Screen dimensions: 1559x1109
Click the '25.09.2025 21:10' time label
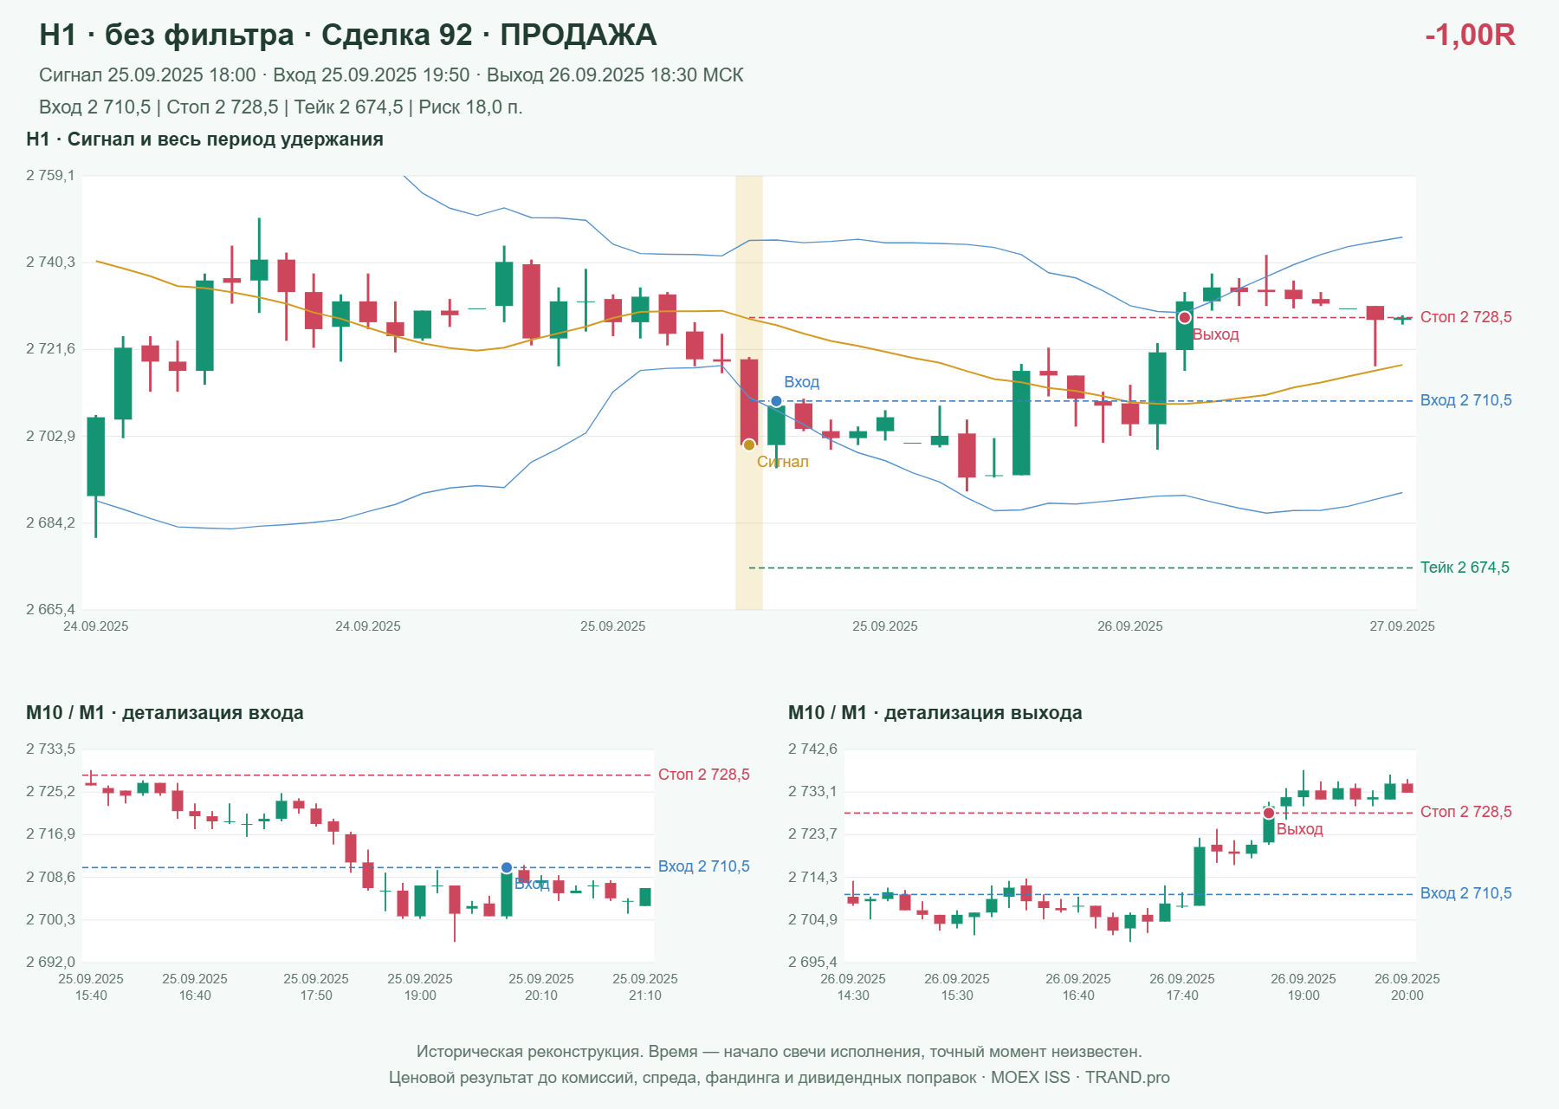pyautogui.click(x=645, y=987)
